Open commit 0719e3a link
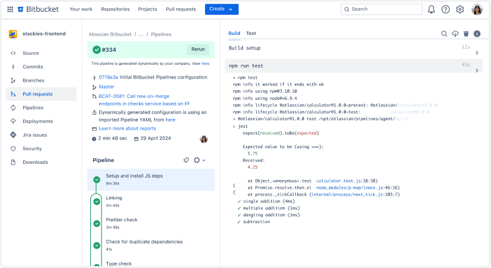 [108, 77]
